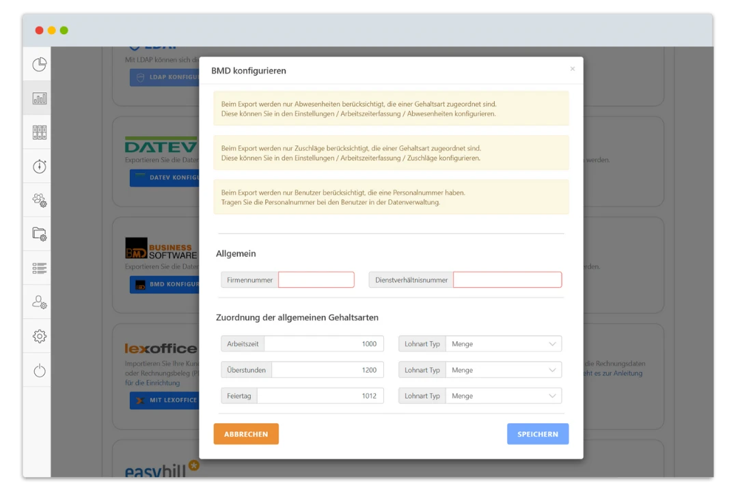
Task: Expand the Lohnart Typ dropdown for Arbeitszeit
Action: (x=503, y=344)
